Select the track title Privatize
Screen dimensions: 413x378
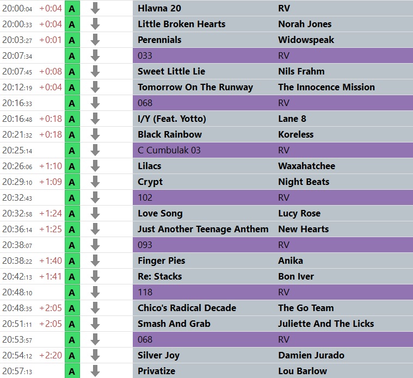(x=157, y=371)
